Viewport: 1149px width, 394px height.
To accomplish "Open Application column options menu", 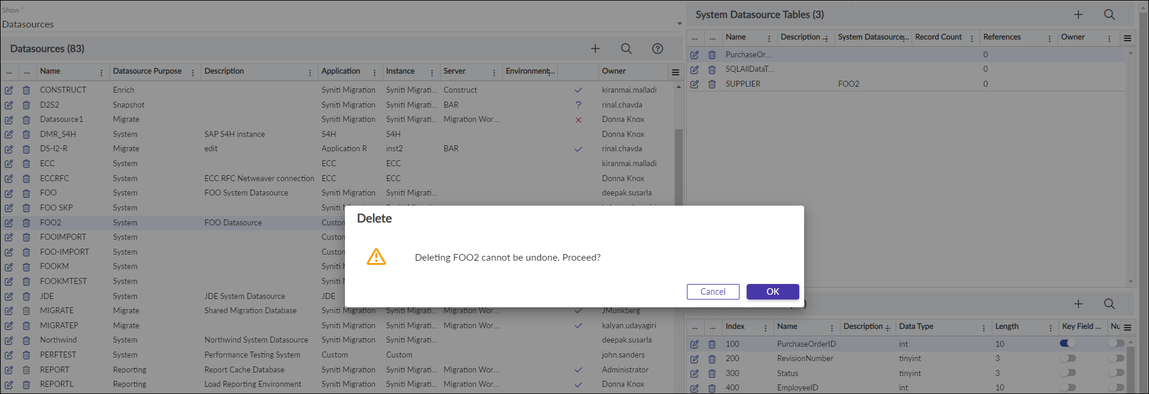I will point(374,73).
